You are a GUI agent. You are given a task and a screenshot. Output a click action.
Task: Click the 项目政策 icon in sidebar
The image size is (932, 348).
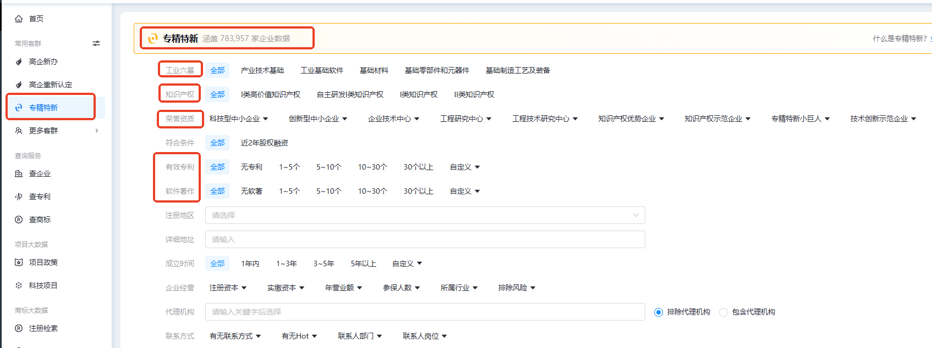pos(19,262)
